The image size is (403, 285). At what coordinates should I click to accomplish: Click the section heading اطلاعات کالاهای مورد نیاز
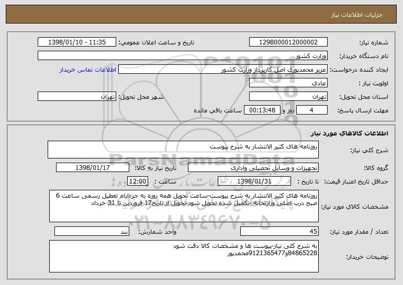click(x=349, y=133)
